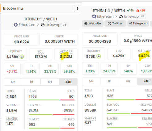
Task: Select the 1H stats tab in BTCINU panel
Action: point(32,82)
